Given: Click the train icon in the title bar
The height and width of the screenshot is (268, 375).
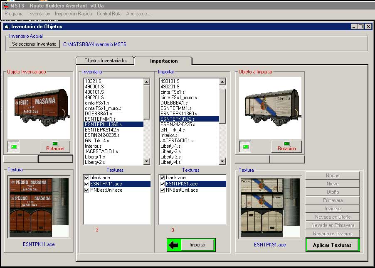Looking at the screenshot, I should (x=6, y=6).
